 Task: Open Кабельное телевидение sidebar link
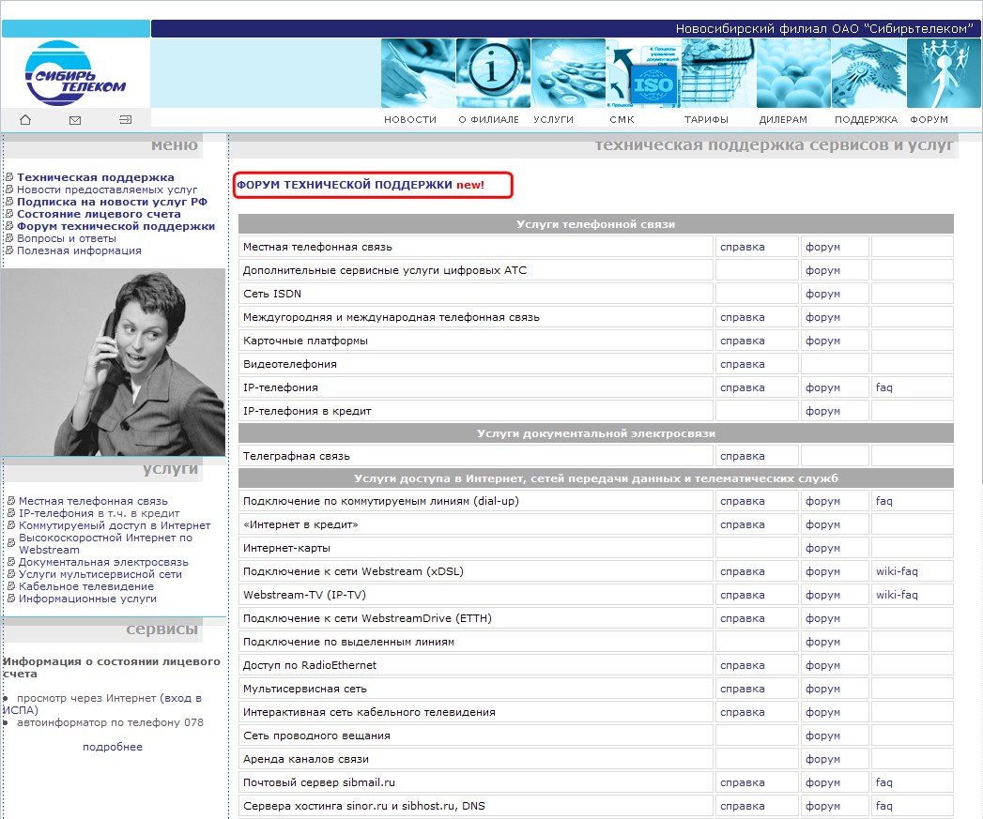[x=85, y=586]
